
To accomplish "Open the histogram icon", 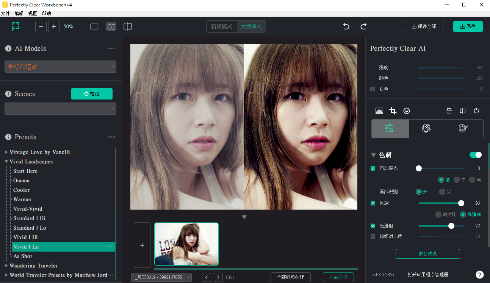I will 379,111.
